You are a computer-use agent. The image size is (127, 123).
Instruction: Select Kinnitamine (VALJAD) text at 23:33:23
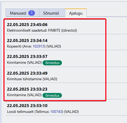[24, 95]
